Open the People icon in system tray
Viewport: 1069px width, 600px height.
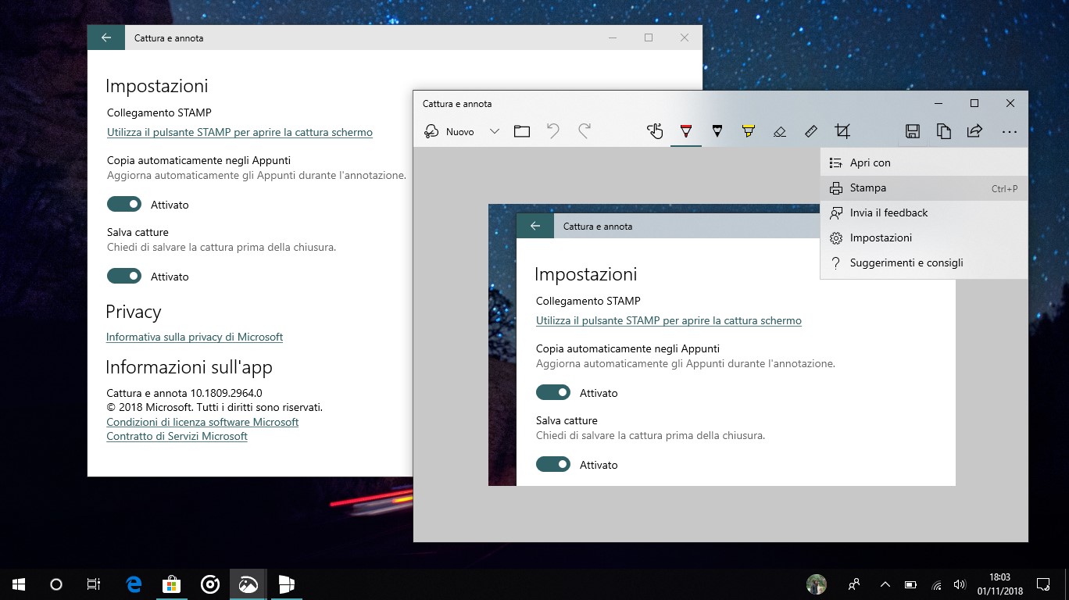tap(854, 584)
